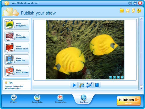This screenshot has width=145, height=109.
Task: Choose Make Executable output
Action: (x=17, y=36)
